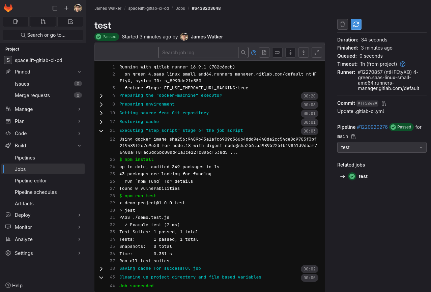Copy the commit SHA 9ff58489

(x=384, y=103)
